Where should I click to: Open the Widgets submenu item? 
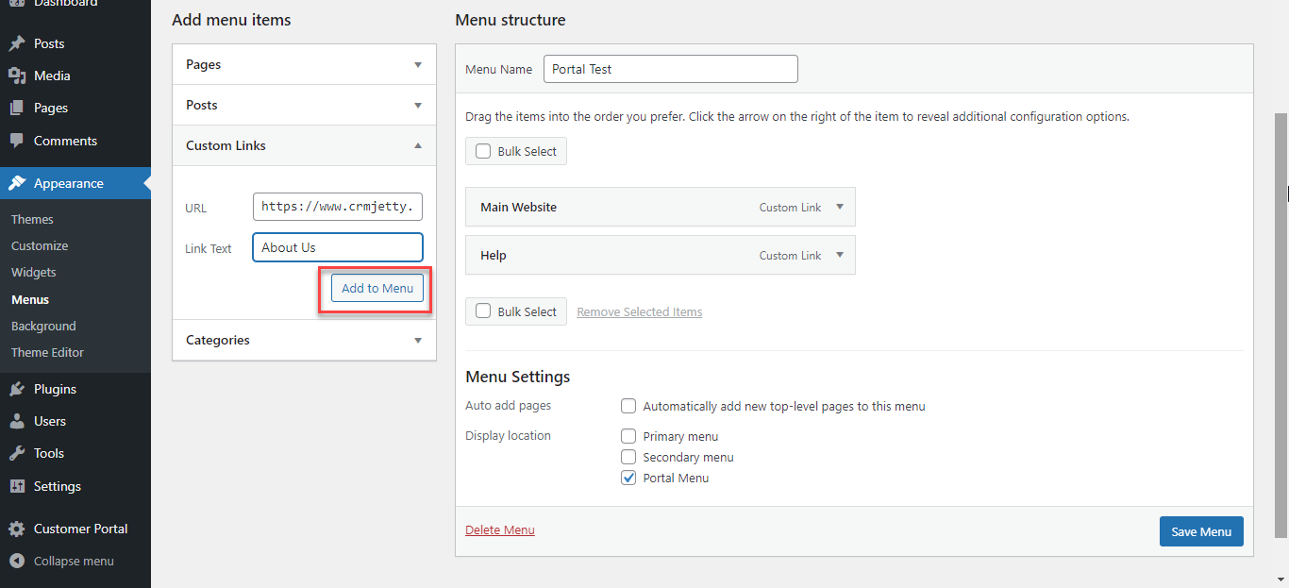pos(34,272)
